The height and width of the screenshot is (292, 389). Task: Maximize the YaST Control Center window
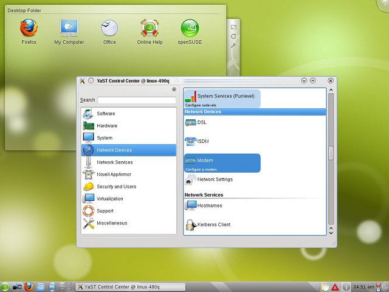click(x=313, y=81)
